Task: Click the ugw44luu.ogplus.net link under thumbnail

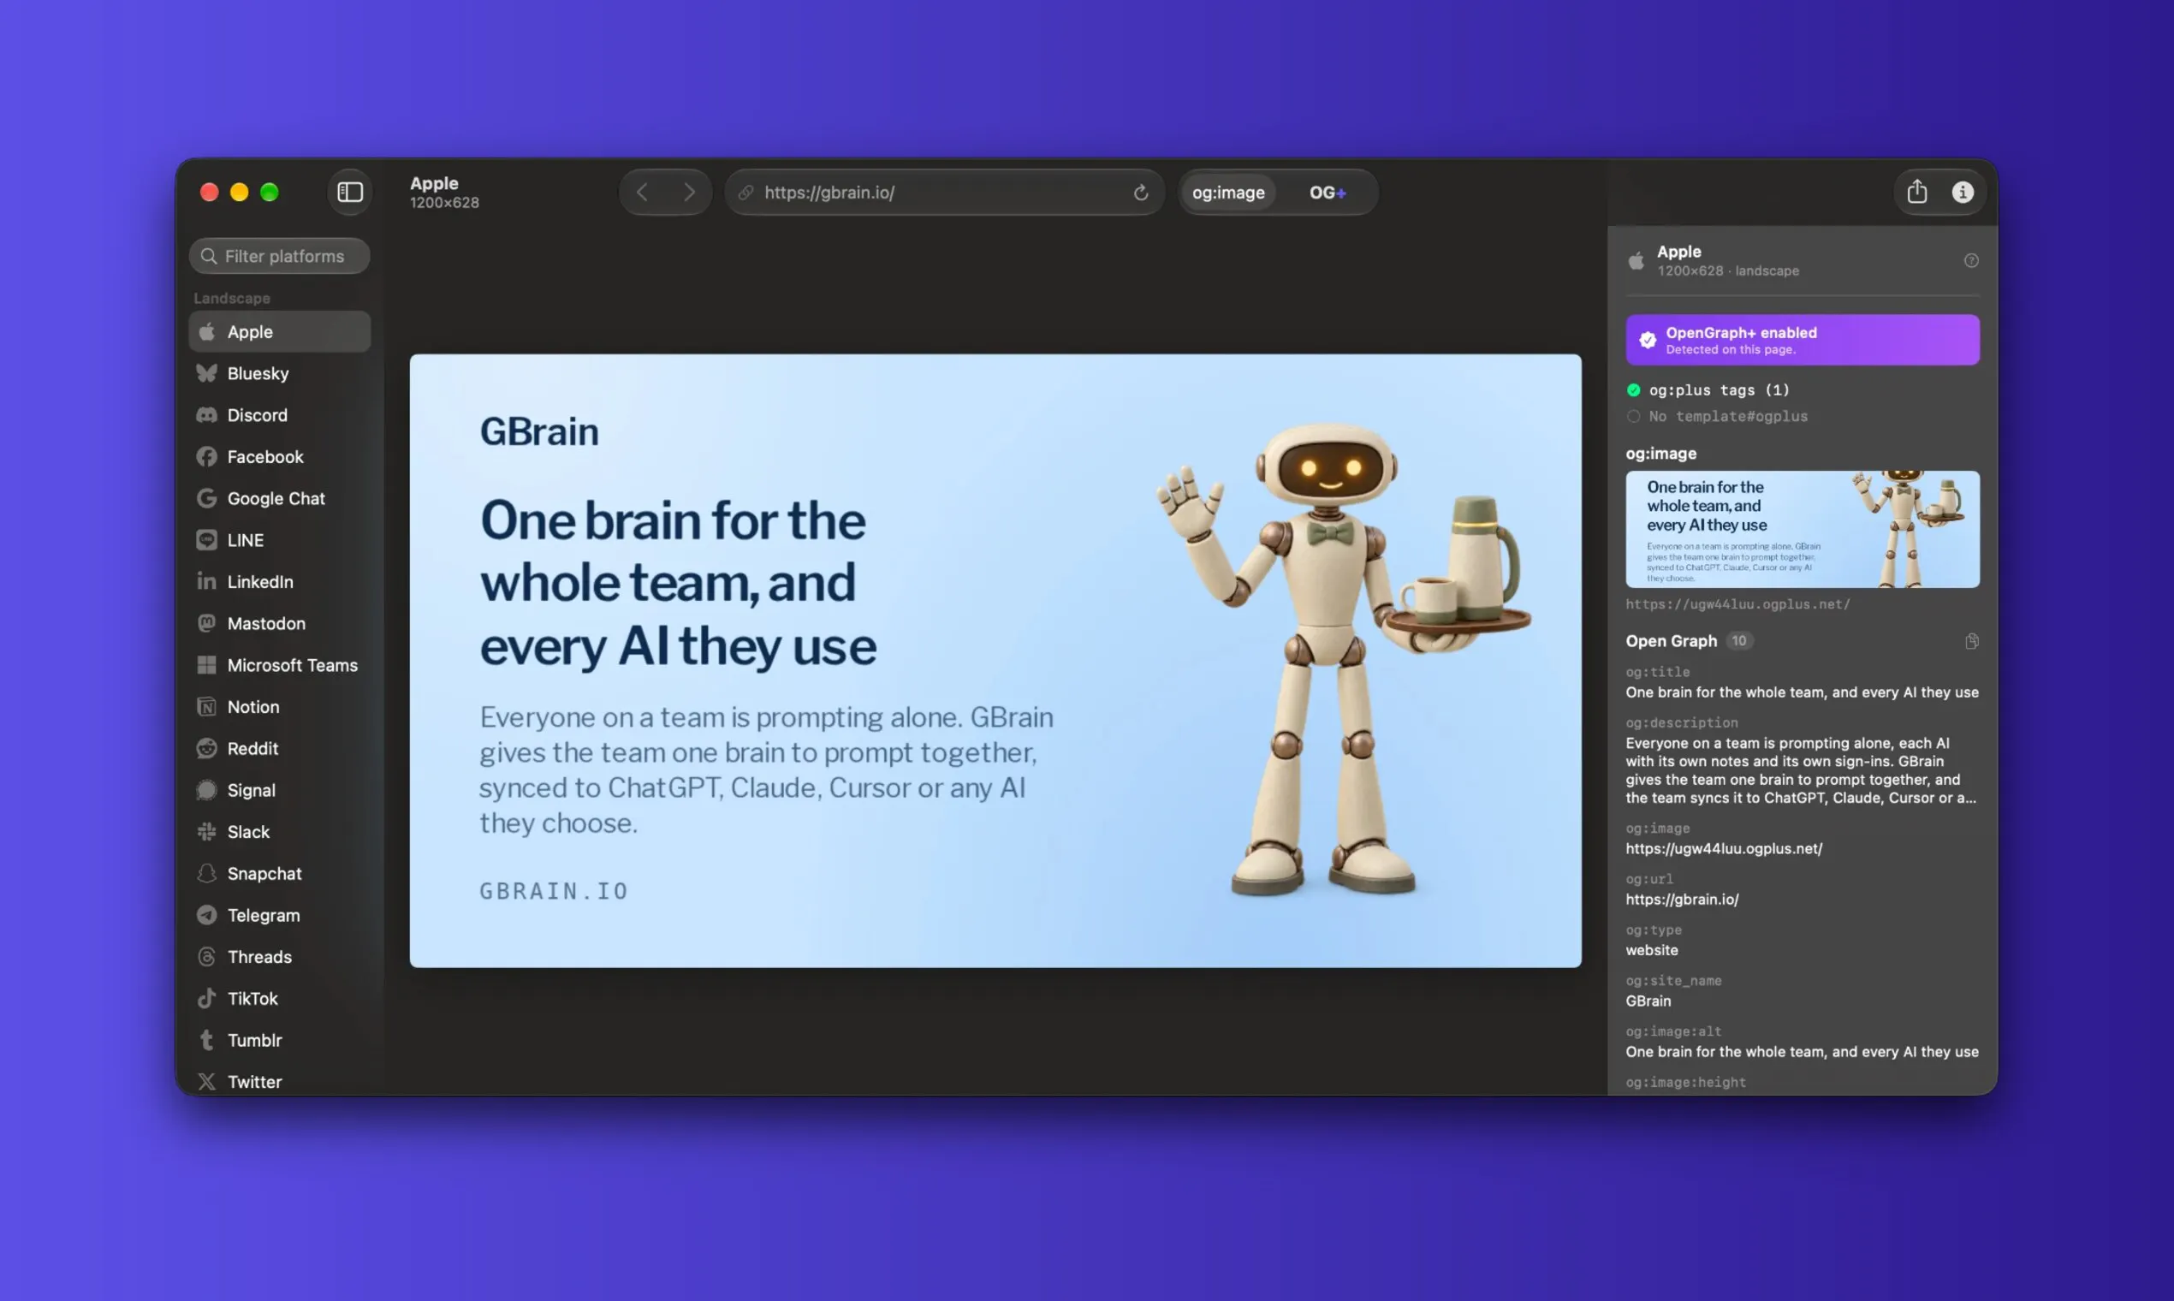Action: pyautogui.click(x=1737, y=604)
